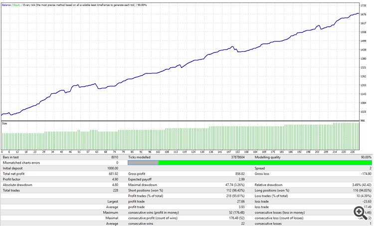
Task: Select the expected payoff value 2.99
Action: [241, 179]
